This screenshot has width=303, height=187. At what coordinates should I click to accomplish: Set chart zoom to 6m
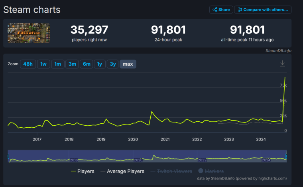87,64
